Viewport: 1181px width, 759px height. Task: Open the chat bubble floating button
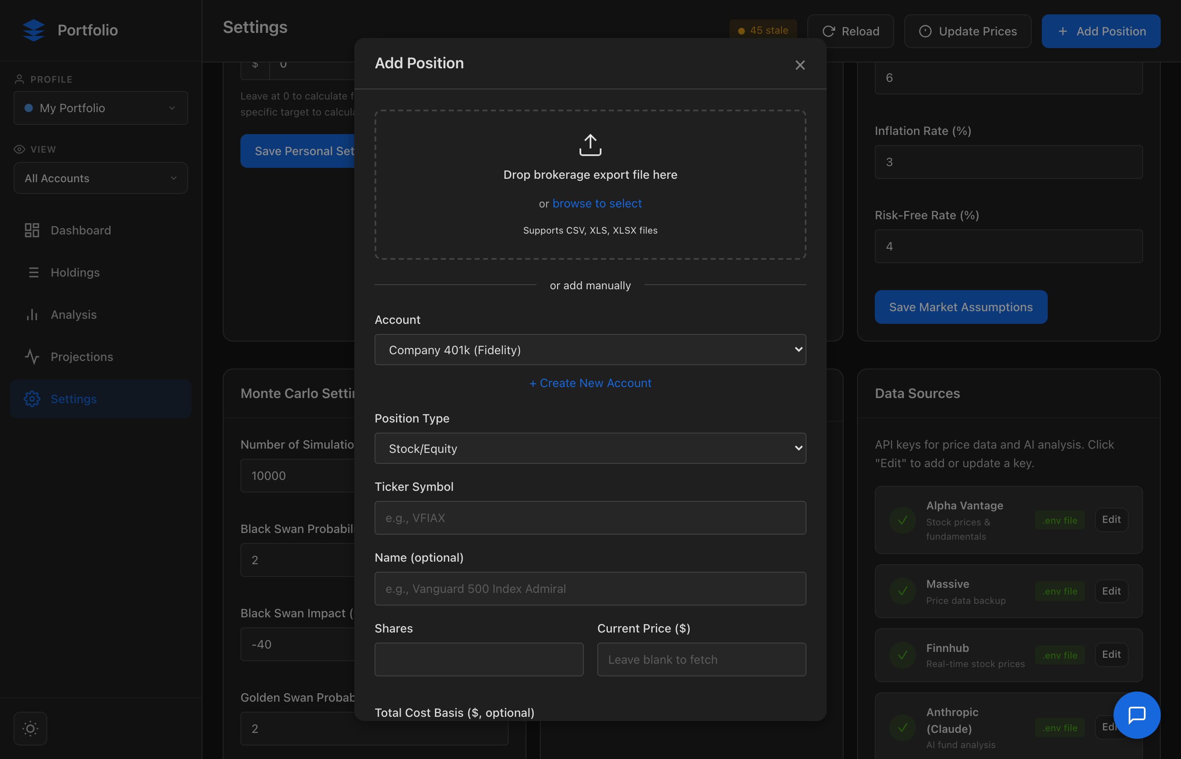1136,715
